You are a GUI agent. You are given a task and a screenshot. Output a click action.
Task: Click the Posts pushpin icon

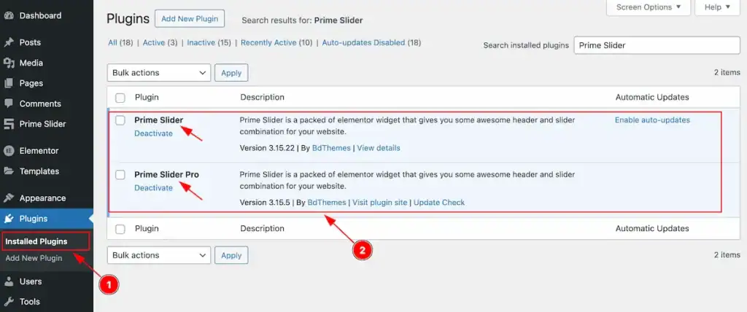coord(9,42)
